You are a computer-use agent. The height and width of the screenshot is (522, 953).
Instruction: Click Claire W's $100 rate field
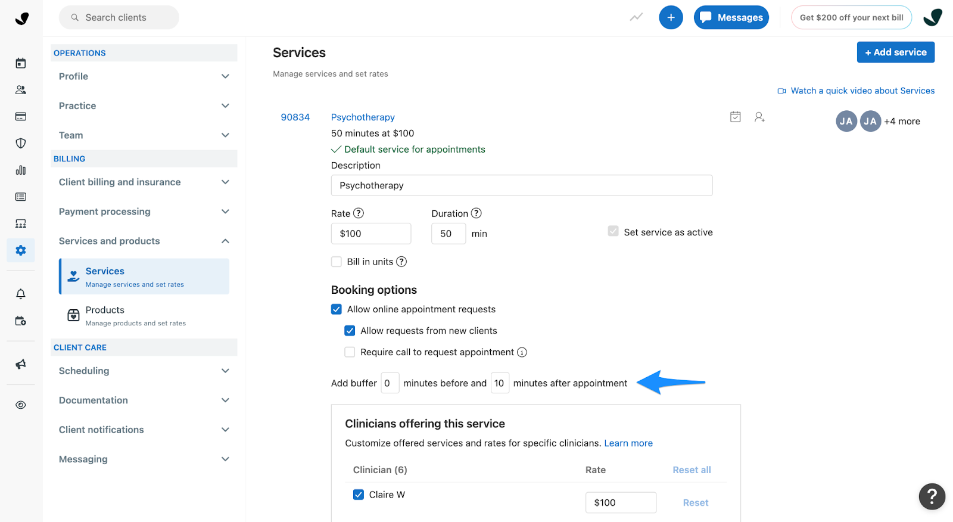pos(621,503)
